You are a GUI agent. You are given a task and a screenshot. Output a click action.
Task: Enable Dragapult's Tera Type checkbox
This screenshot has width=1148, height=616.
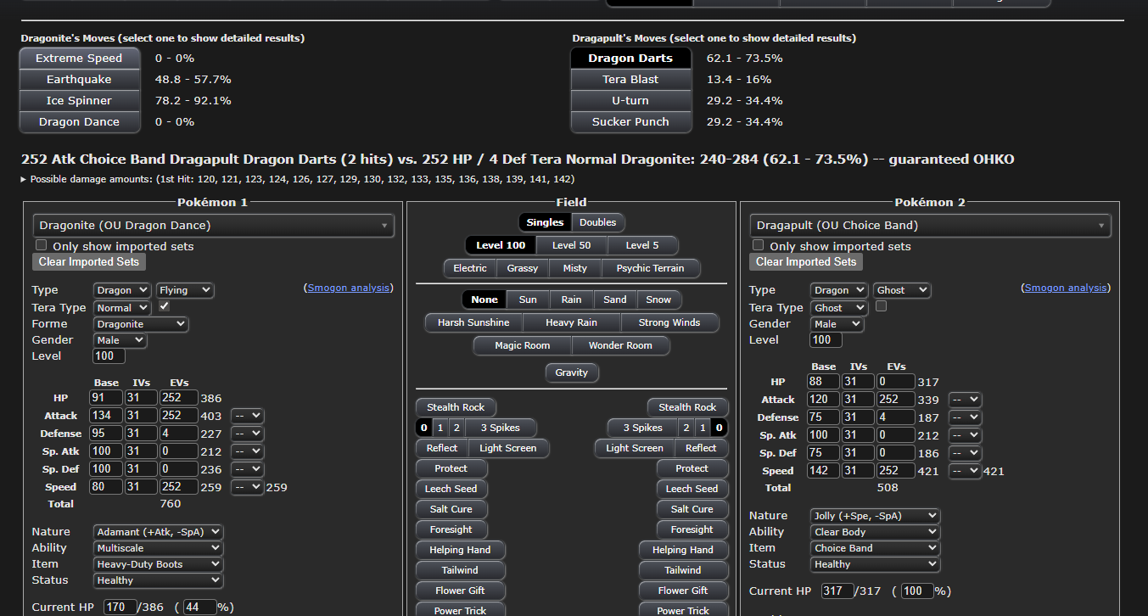click(881, 306)
